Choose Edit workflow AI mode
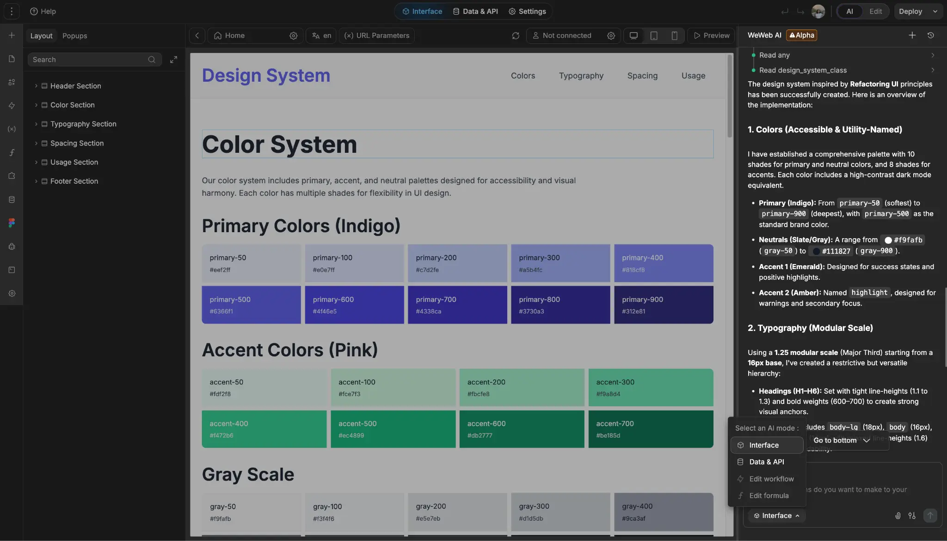 [767, 479]
